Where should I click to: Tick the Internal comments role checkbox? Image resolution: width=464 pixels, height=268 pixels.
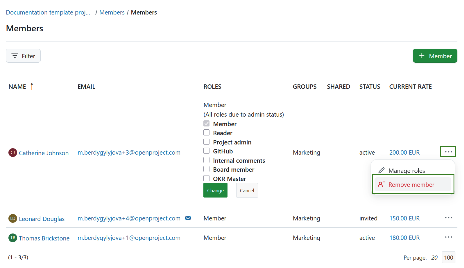click(x=206, y=160)
